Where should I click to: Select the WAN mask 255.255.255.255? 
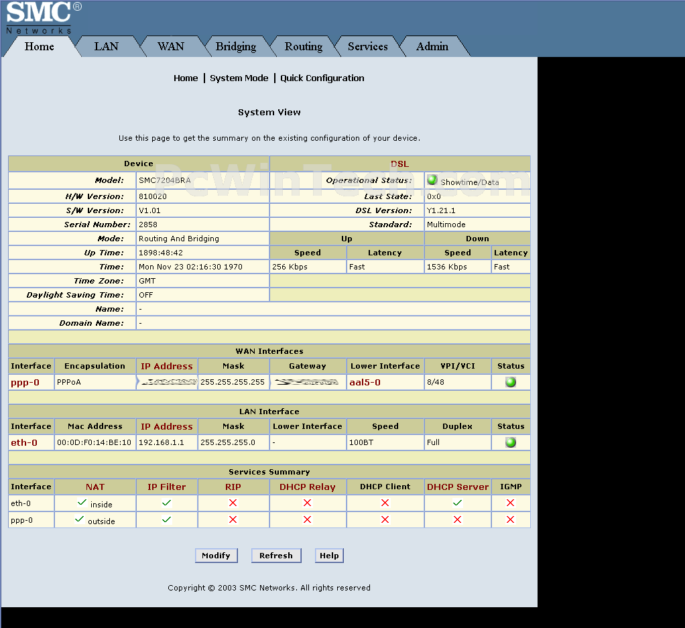coord(233,382)
